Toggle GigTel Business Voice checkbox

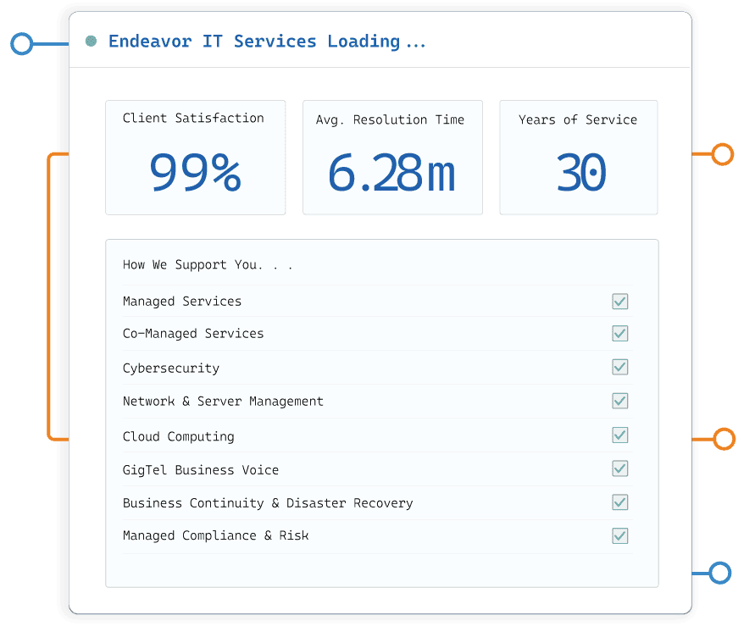[619, 468]
